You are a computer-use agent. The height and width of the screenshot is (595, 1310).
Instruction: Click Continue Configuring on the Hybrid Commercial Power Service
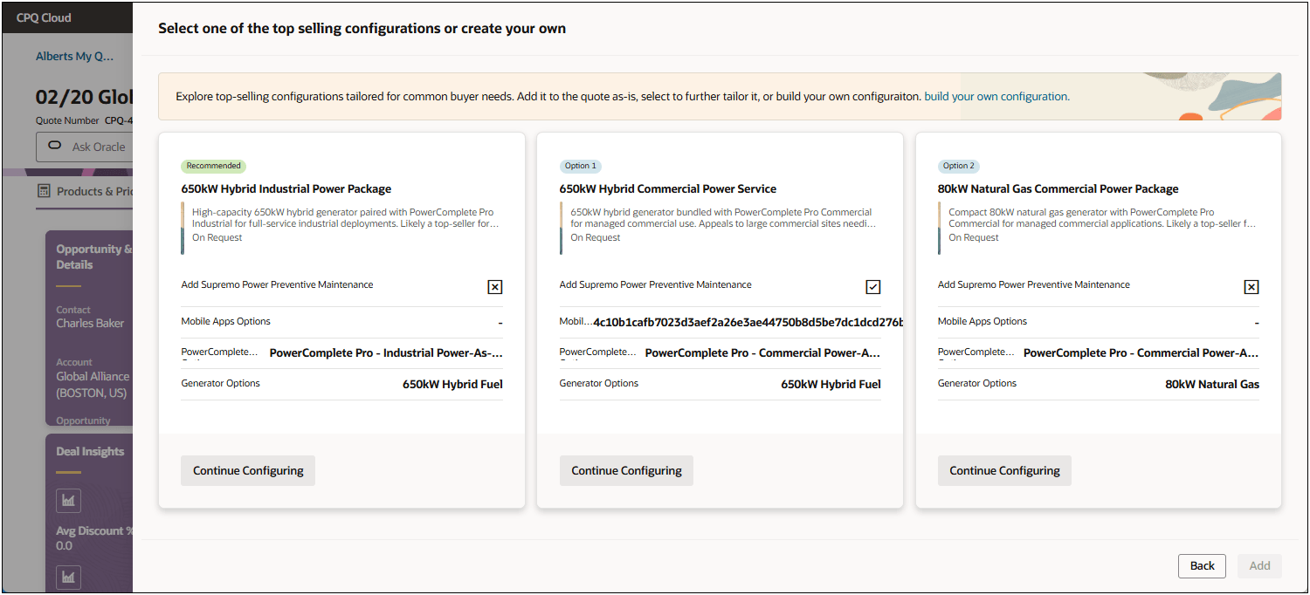click(626, 470)
